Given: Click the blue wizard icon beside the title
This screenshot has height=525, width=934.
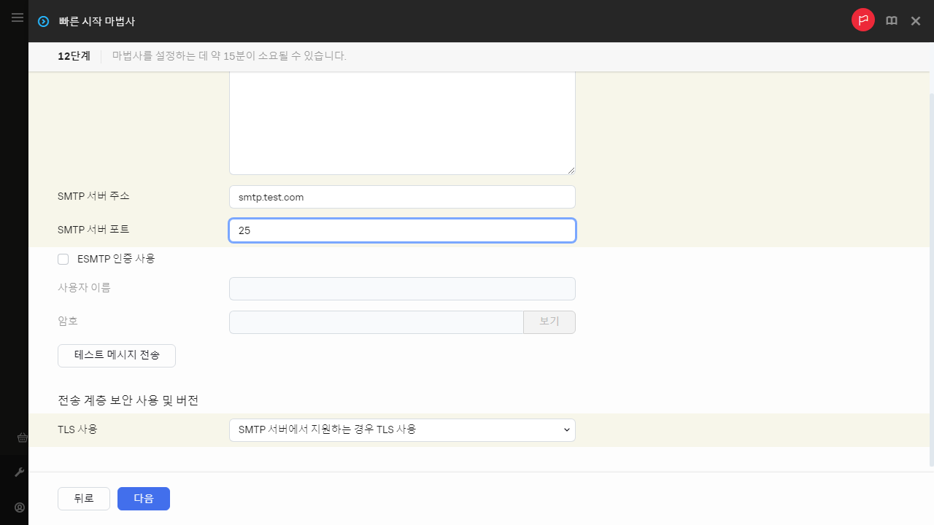Looking at the screenshot, I should click(x=42, y=21).
